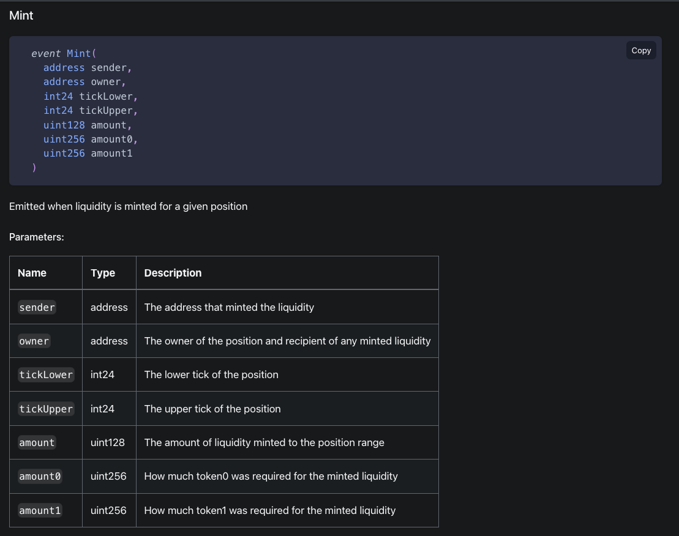This screenshot has height=536, width=679.
Task: Click 'The amount of liquidity minted' description
Action: click(264, 442)
